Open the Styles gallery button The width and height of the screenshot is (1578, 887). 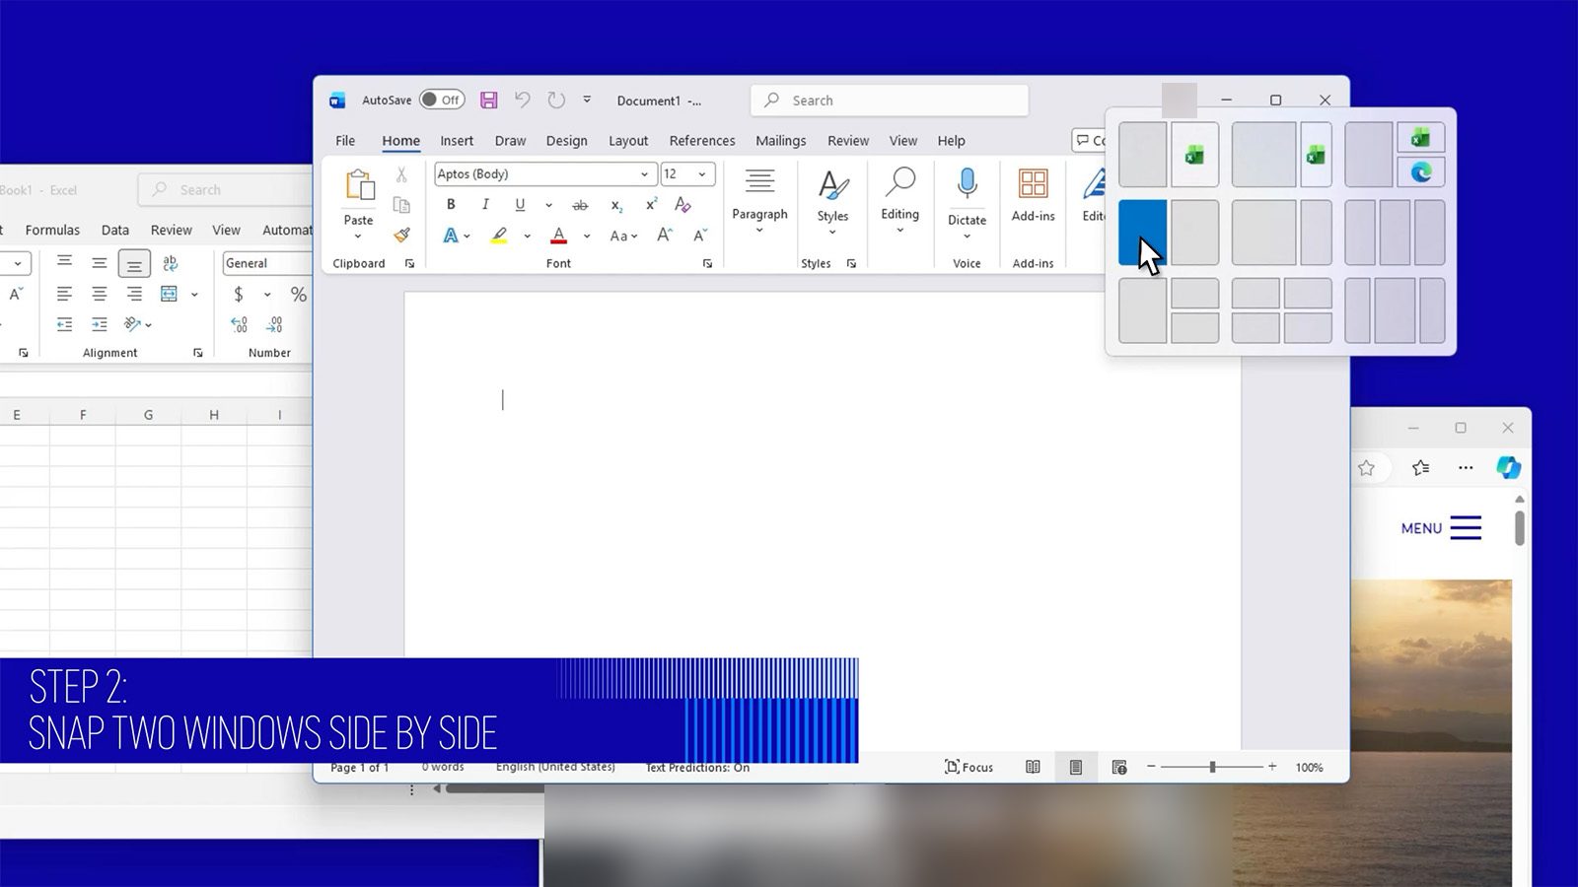[x=832, y=200]
